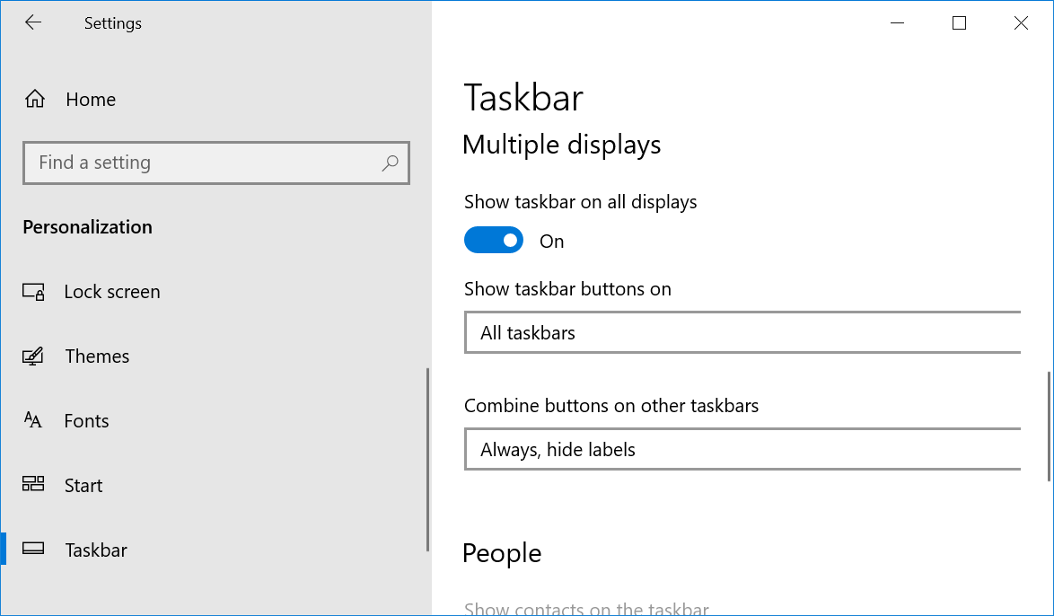Click the back arrow in Settings header
The height and width of the screenshot is (616, 1054).
pyautogui.click(x=33, y=23)
